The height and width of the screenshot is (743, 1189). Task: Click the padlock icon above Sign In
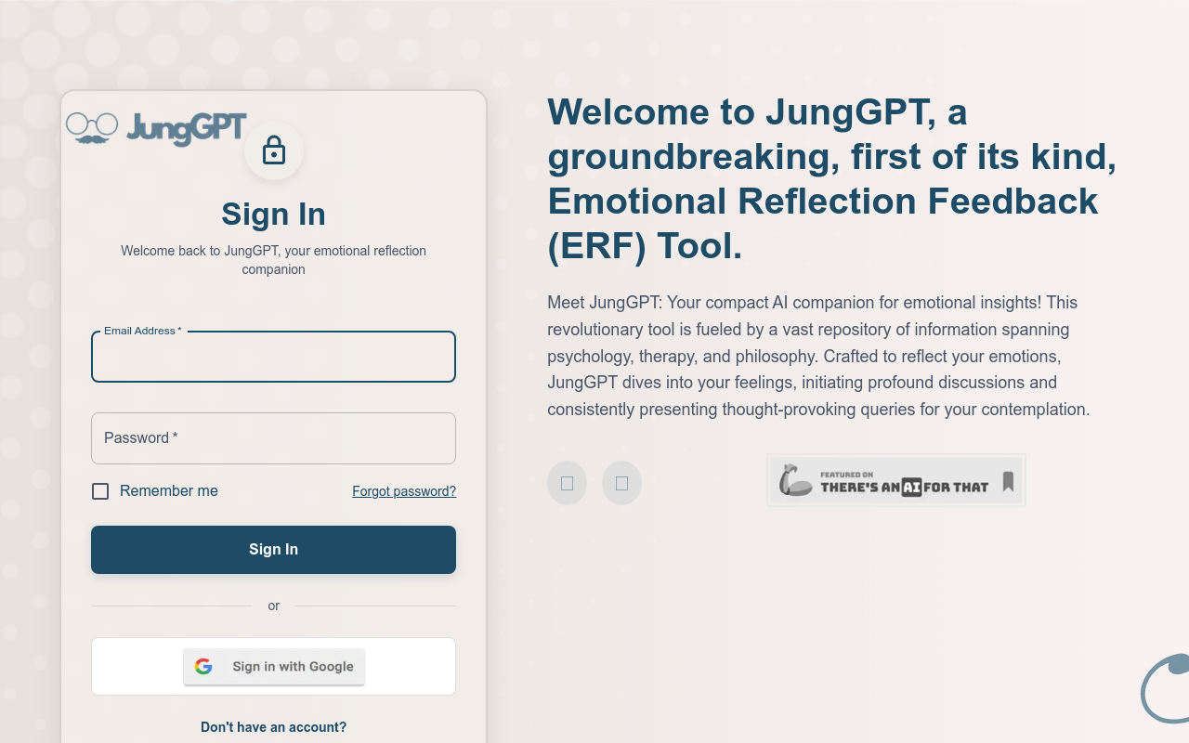[274, 150]
